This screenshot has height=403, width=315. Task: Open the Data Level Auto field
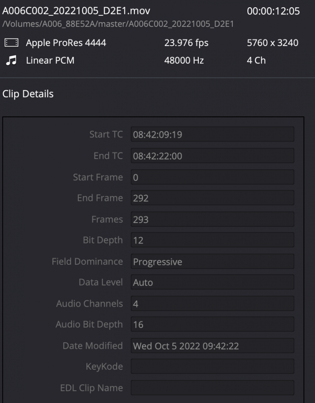click(x=212, y=282)
